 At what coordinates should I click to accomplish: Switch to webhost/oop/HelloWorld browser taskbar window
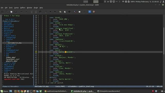pyautogui.click(x=56, y=91)
